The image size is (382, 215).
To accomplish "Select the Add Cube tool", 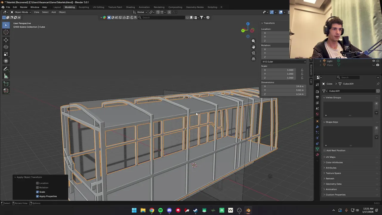I will (6, 84).
